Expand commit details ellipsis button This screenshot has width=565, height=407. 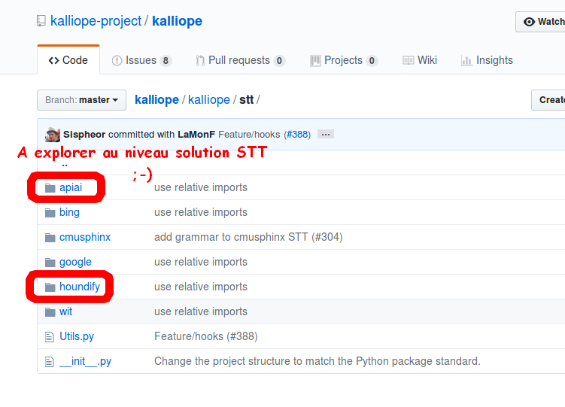326,135
